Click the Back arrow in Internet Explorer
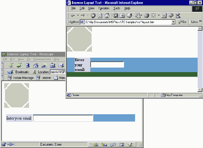 click(72, 16)
